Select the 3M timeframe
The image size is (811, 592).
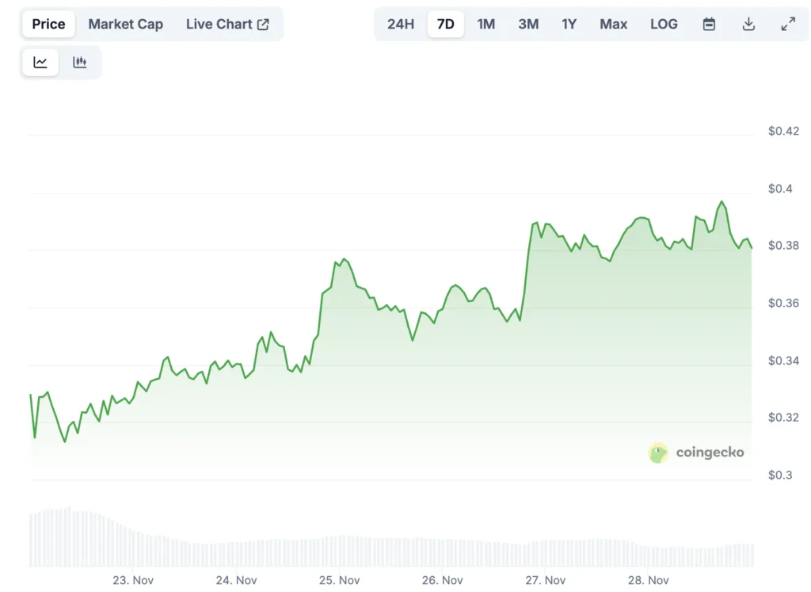tap(527, 24)
